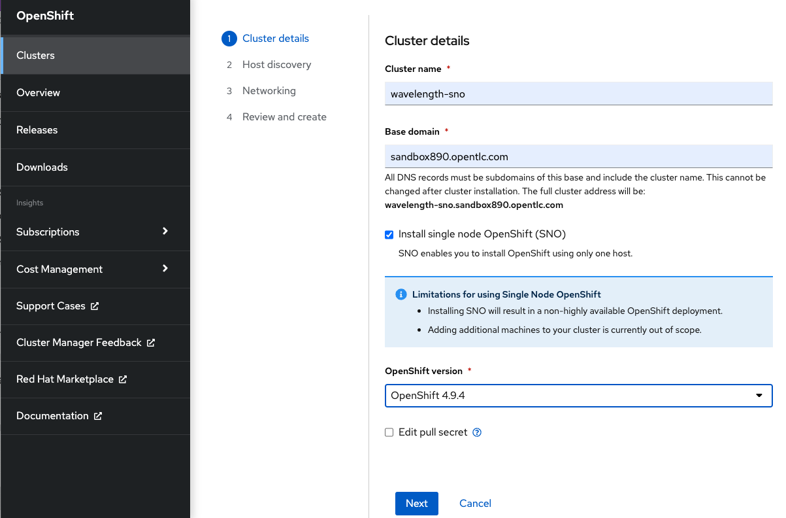Image resolution: width=786 pixels, height=518 pixels.
Task: Click the info icon in the SNO limitations banner
Action: point(401,294)
